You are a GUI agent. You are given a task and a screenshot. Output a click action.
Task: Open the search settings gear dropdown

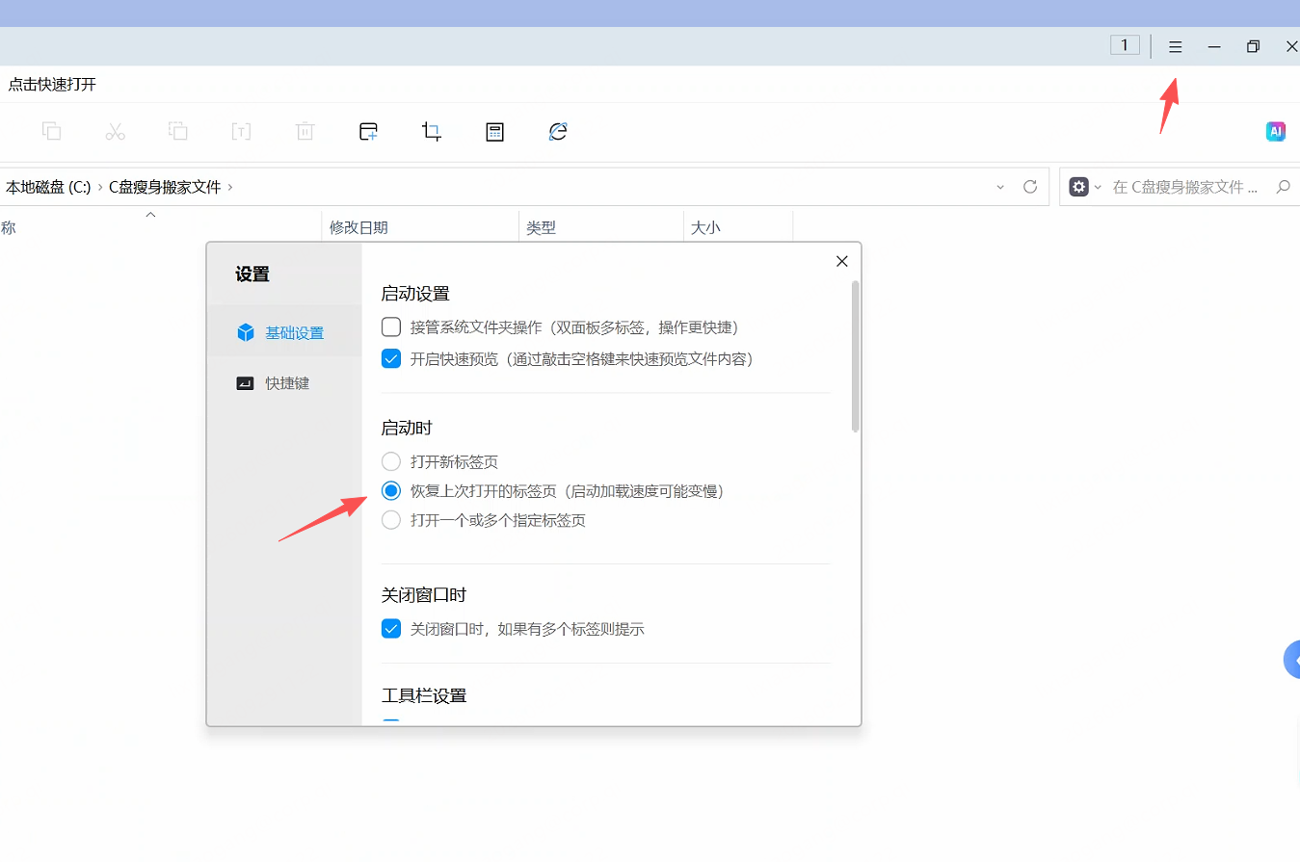1085,187
